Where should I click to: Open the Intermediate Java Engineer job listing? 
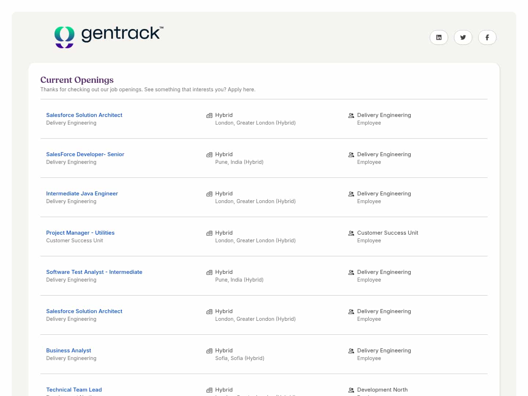click(82, 194)
